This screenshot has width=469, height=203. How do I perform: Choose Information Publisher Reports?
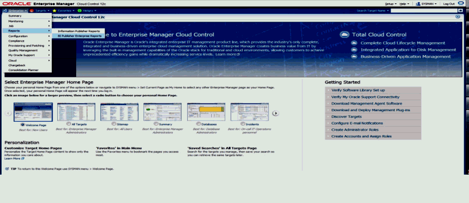click(x=79, y=31)
